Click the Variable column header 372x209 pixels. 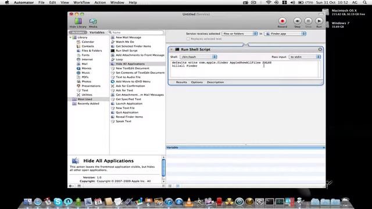[245, 147]
